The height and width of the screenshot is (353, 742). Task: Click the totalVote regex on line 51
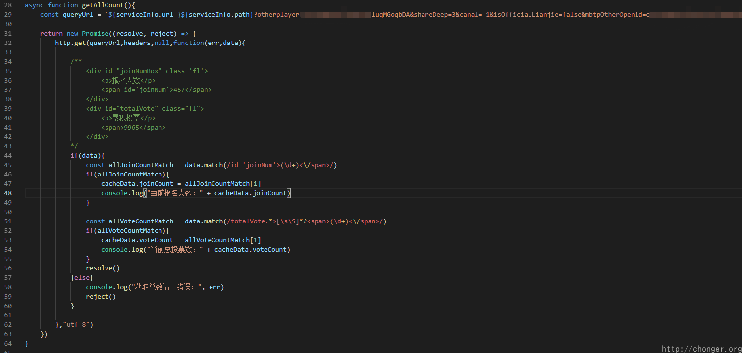tap(305, 221)
